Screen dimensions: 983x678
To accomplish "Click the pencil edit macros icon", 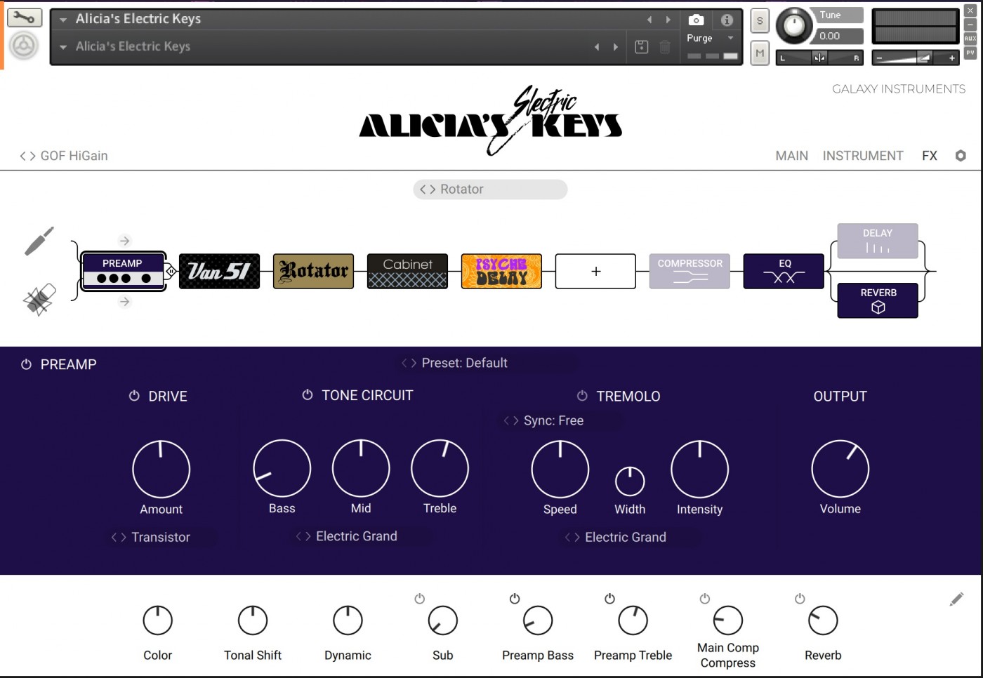I will point(956,599).
